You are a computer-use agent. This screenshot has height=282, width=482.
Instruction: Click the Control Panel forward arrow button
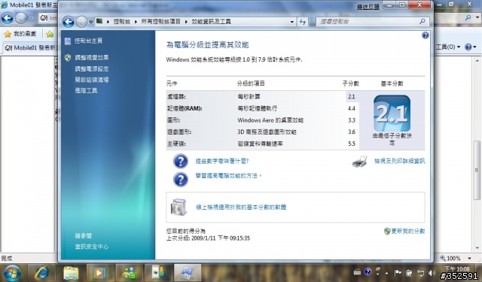[x=81, y=22]
